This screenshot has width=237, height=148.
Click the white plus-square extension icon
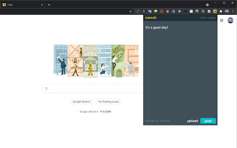click(x=191, y=11)
